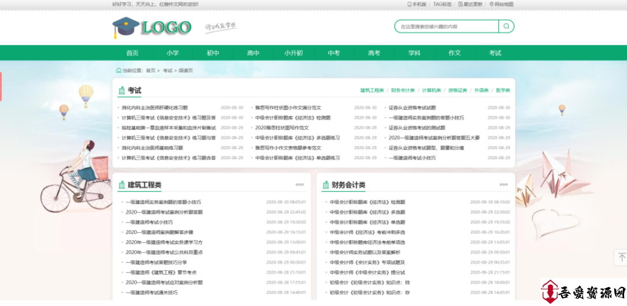
Task: Open the 高考 navigation menu item
Action: [374, 53]
